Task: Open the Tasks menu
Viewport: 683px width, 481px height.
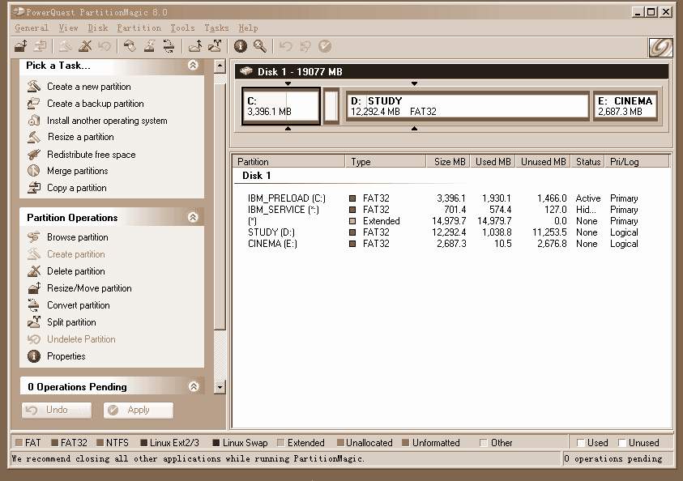Action: tap(216, 28)
